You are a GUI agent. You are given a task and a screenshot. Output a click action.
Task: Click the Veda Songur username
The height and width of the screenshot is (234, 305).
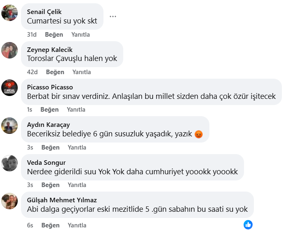point(46,162)
